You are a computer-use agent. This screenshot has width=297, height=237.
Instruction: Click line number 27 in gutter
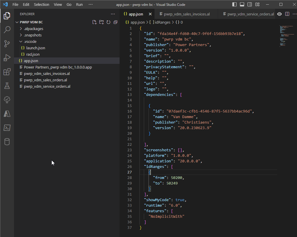tap(129, 172)
